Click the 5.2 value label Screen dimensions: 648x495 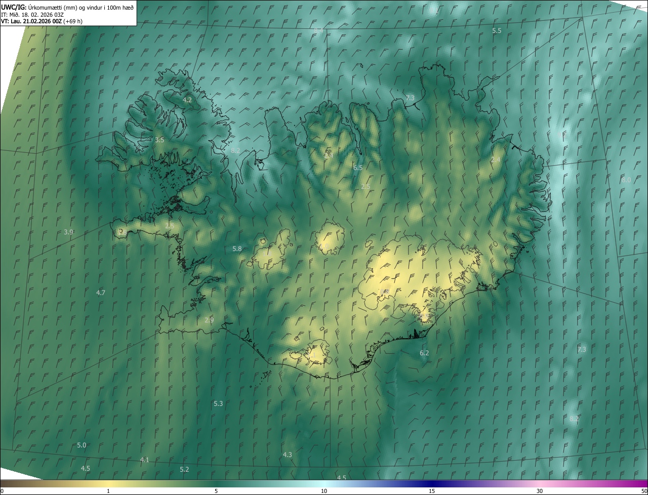point(184,469)
